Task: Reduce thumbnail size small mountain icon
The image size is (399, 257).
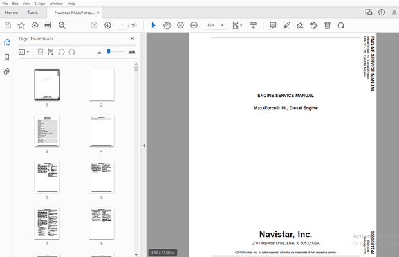Action: coord(99,53)
